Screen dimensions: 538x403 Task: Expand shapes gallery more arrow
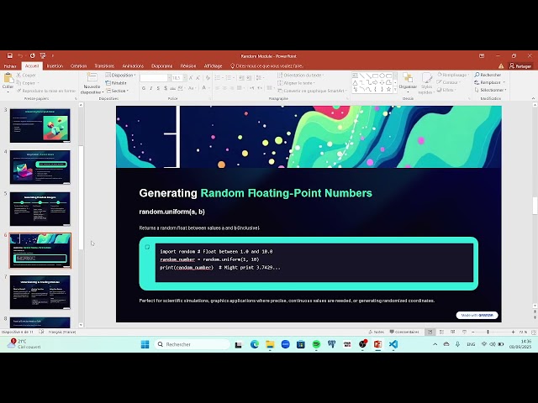pyautogui.click(x=395, y=90)
